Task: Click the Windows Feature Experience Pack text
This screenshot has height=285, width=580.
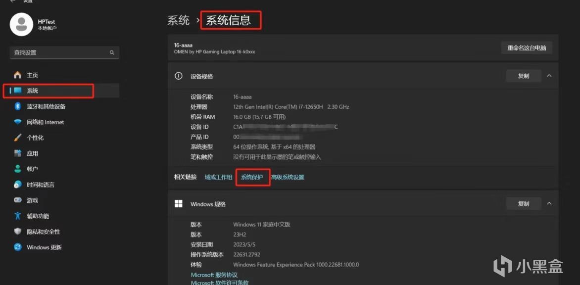Action: [296, 265]
